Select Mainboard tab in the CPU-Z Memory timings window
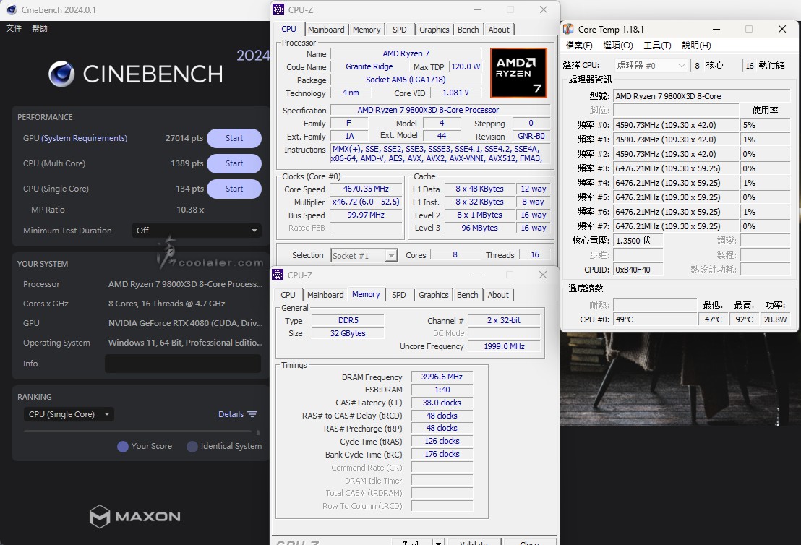801x545 pixels. click(325, 295)
